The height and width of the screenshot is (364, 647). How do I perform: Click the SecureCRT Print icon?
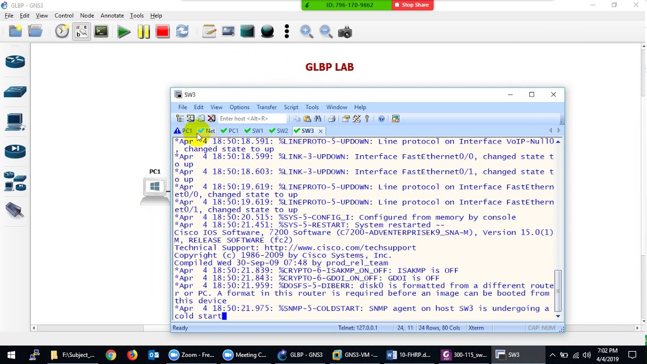tap(332, 119)
